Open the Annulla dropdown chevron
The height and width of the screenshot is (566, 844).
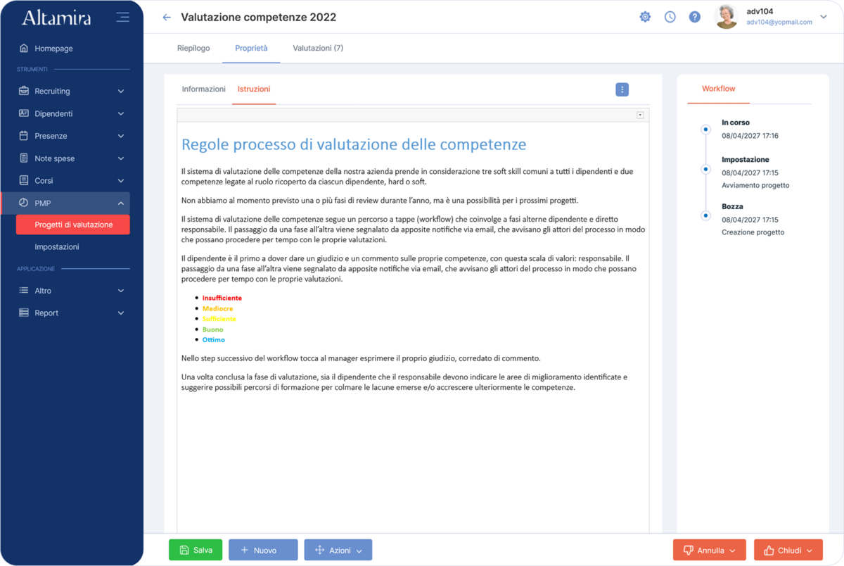click(733, 551)
